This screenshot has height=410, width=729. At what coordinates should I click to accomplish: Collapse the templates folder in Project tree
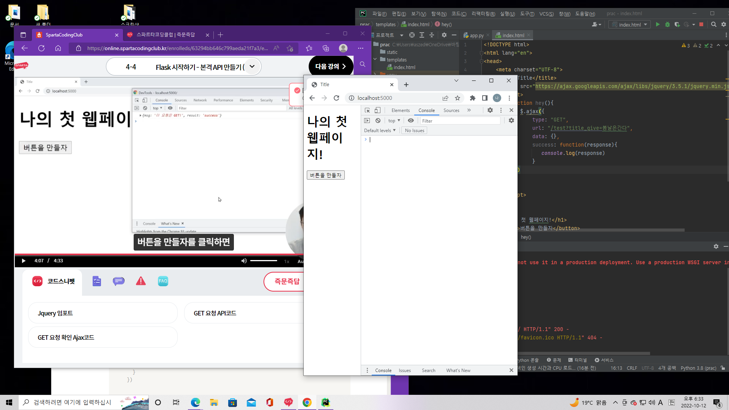click(375, 60)
